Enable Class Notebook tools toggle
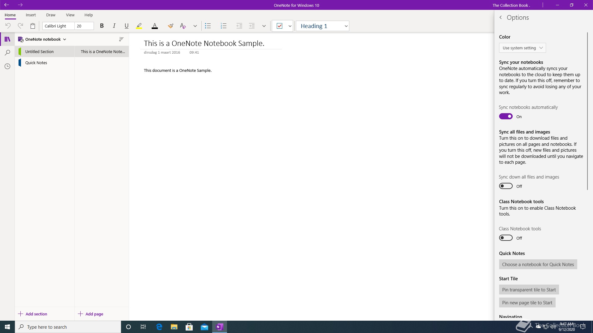Screen dimensions: 593x333 coord(506,238)
